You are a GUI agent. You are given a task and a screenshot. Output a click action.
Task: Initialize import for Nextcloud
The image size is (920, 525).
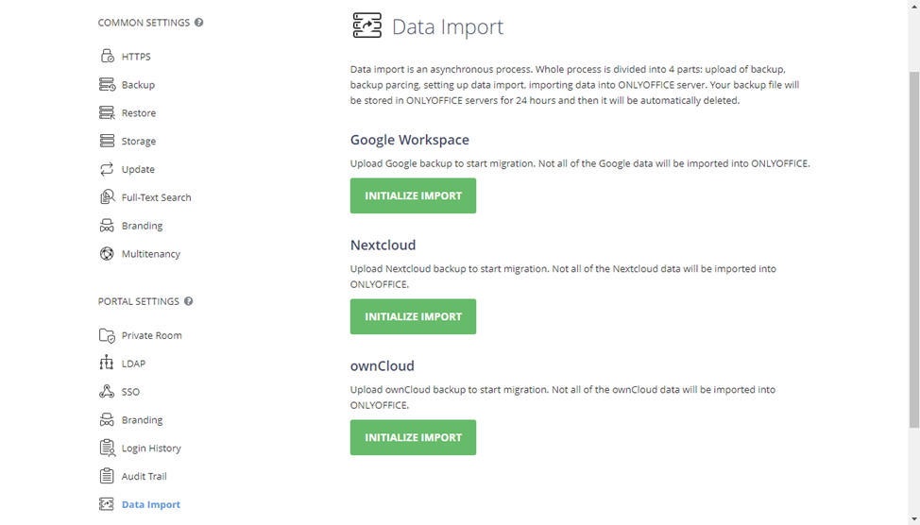click(x=413, y=316)
